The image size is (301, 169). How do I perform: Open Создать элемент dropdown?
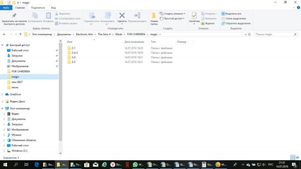click(173, 14)
